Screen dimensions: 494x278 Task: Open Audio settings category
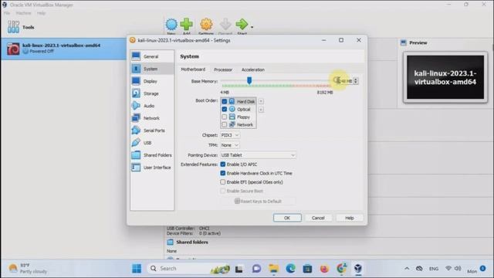152,106
